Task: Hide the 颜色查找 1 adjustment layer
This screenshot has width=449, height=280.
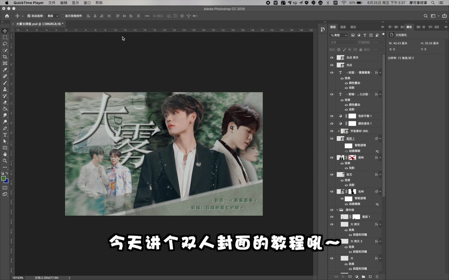Action: 332,124
